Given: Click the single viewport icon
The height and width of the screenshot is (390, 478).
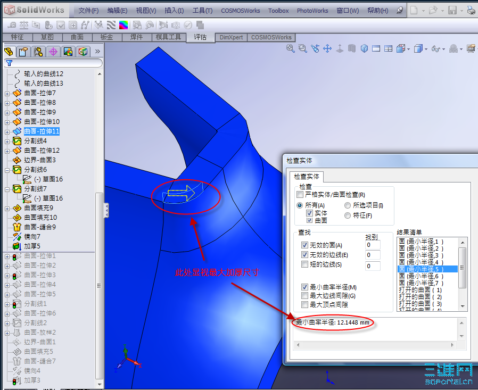Looking at the screenshot, I should pos(376,48).
